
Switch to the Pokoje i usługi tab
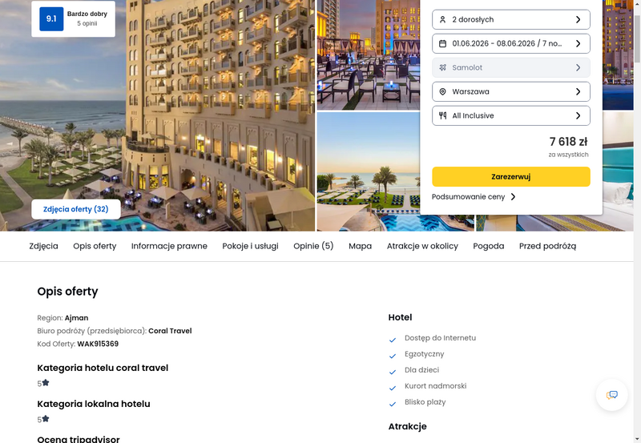250,246
